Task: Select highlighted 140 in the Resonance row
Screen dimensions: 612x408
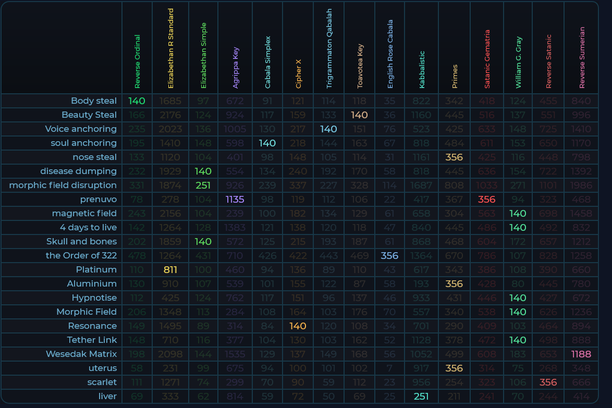Action: (298, 326)
